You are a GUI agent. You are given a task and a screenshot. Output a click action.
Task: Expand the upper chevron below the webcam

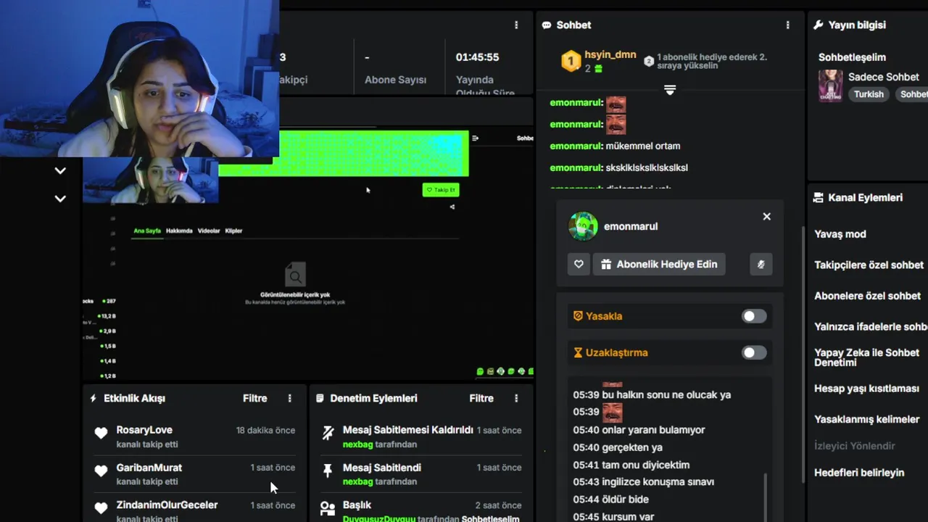[60, 171]
